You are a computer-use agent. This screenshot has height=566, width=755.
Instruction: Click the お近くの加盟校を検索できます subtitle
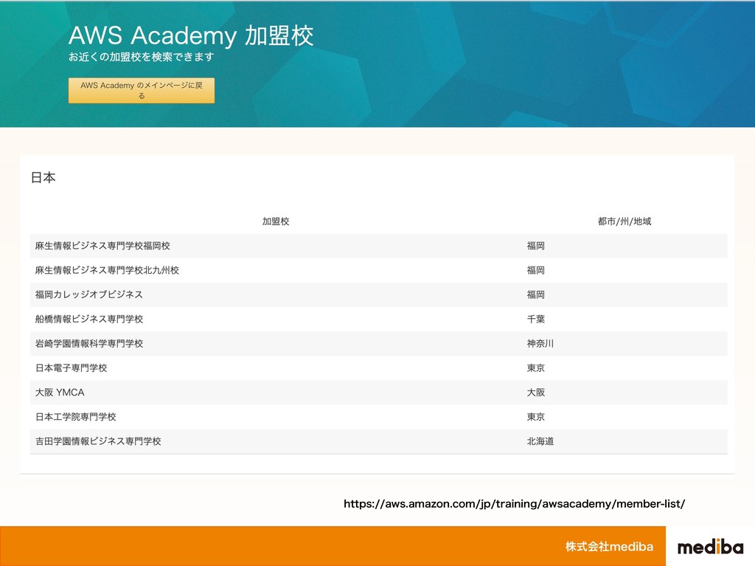(141, 57)
